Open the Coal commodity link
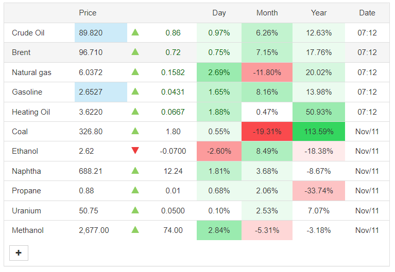This screenshot has width=395, height=272. click(20, 131)
